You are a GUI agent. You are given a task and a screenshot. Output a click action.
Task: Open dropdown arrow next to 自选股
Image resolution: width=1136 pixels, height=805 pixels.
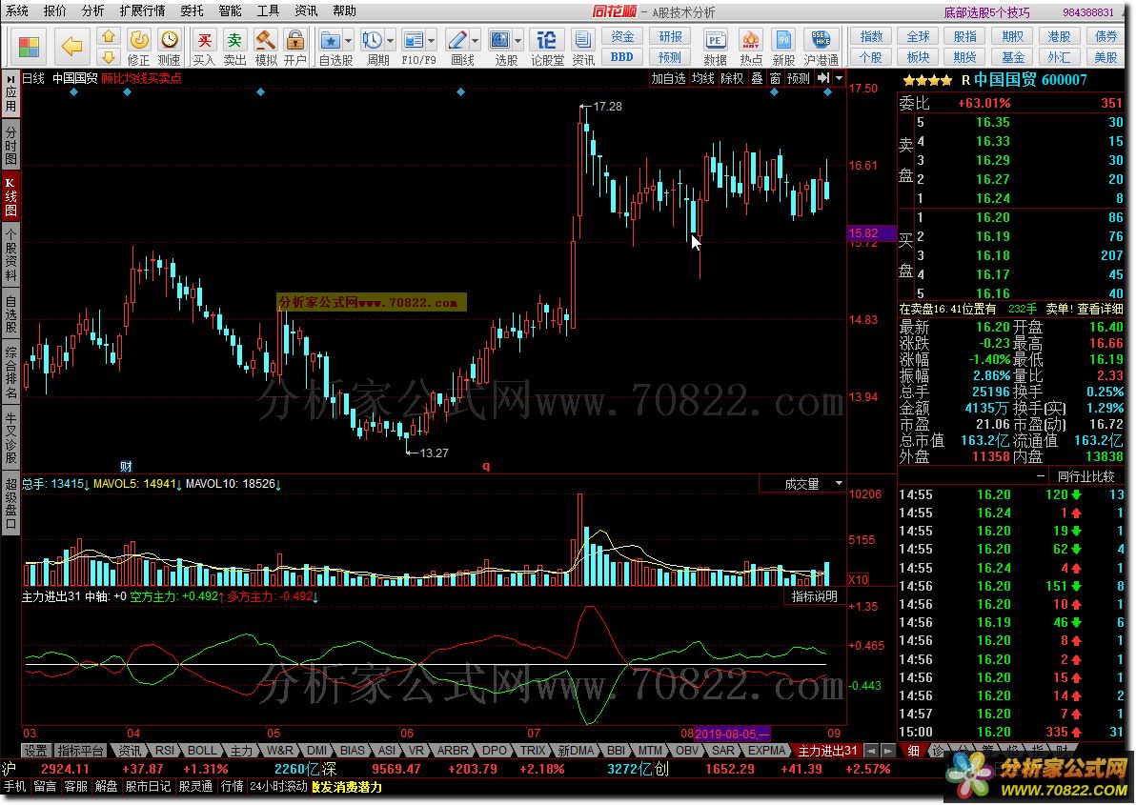[x=349, y=41]
